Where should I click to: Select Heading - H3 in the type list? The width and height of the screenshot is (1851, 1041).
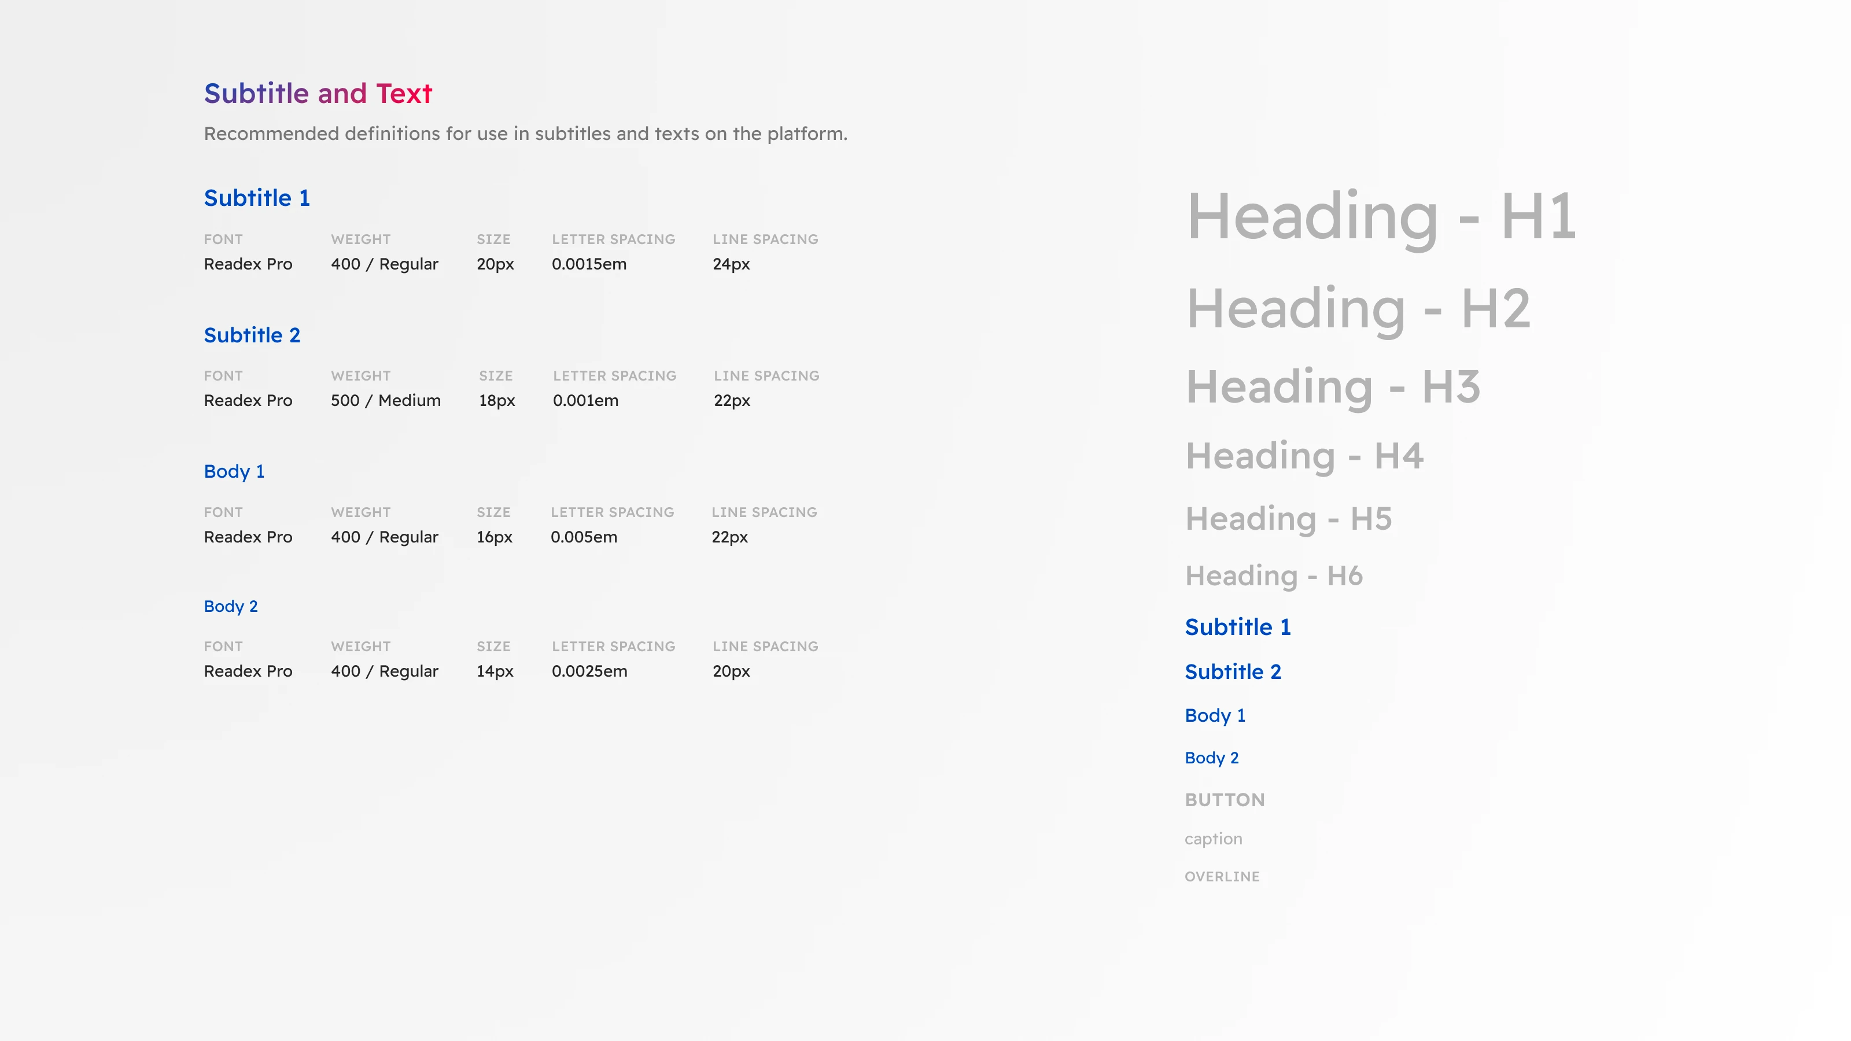click(1332, 386)
